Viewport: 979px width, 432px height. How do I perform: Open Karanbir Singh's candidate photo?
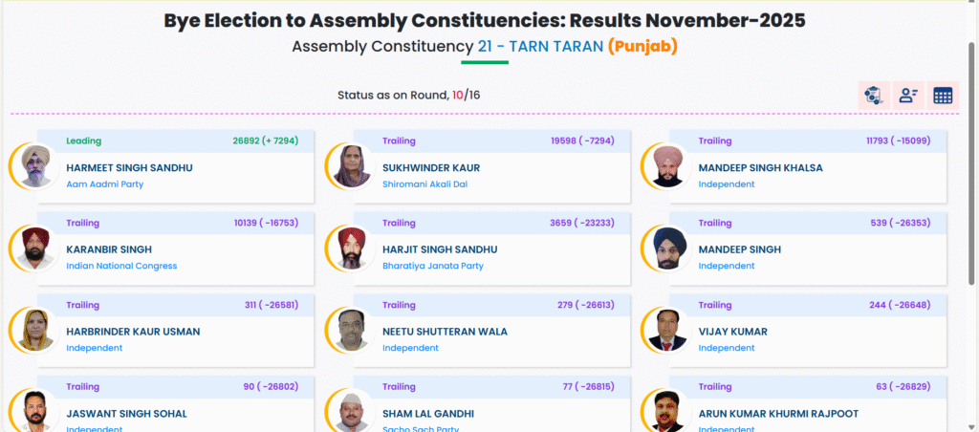36,248
